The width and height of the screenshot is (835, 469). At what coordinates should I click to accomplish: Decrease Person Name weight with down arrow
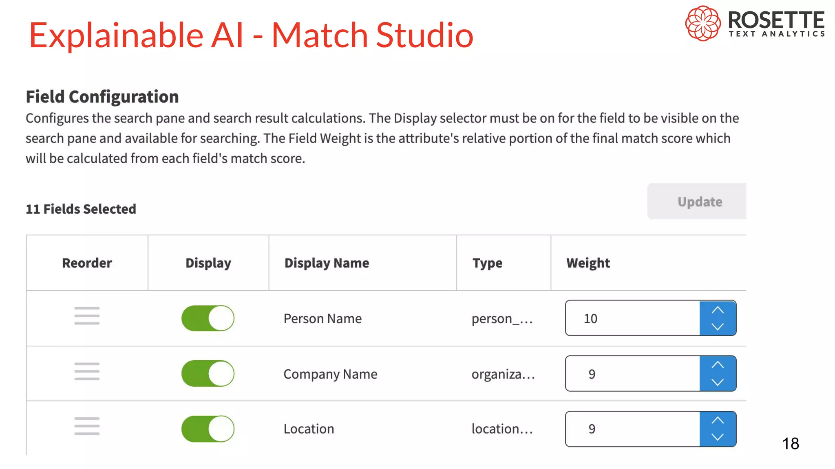(718, 327)
